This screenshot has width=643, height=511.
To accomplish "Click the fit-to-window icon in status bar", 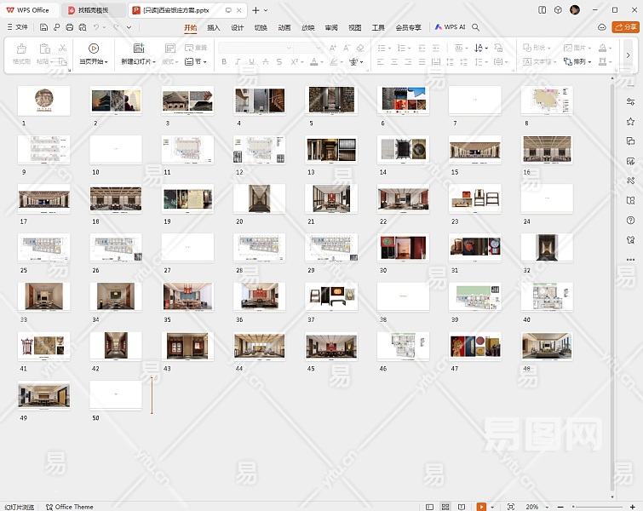I will pyautogui.click(x=510, y=507).
